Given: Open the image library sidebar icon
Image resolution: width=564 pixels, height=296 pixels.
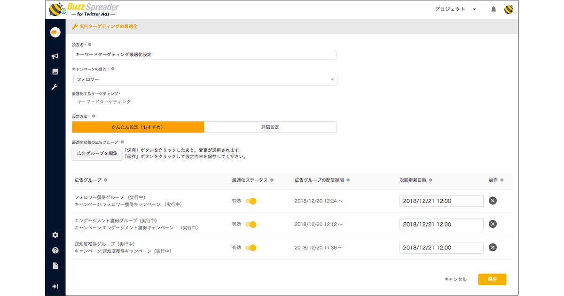Looking at the screenshot, I should pos(55,71).
